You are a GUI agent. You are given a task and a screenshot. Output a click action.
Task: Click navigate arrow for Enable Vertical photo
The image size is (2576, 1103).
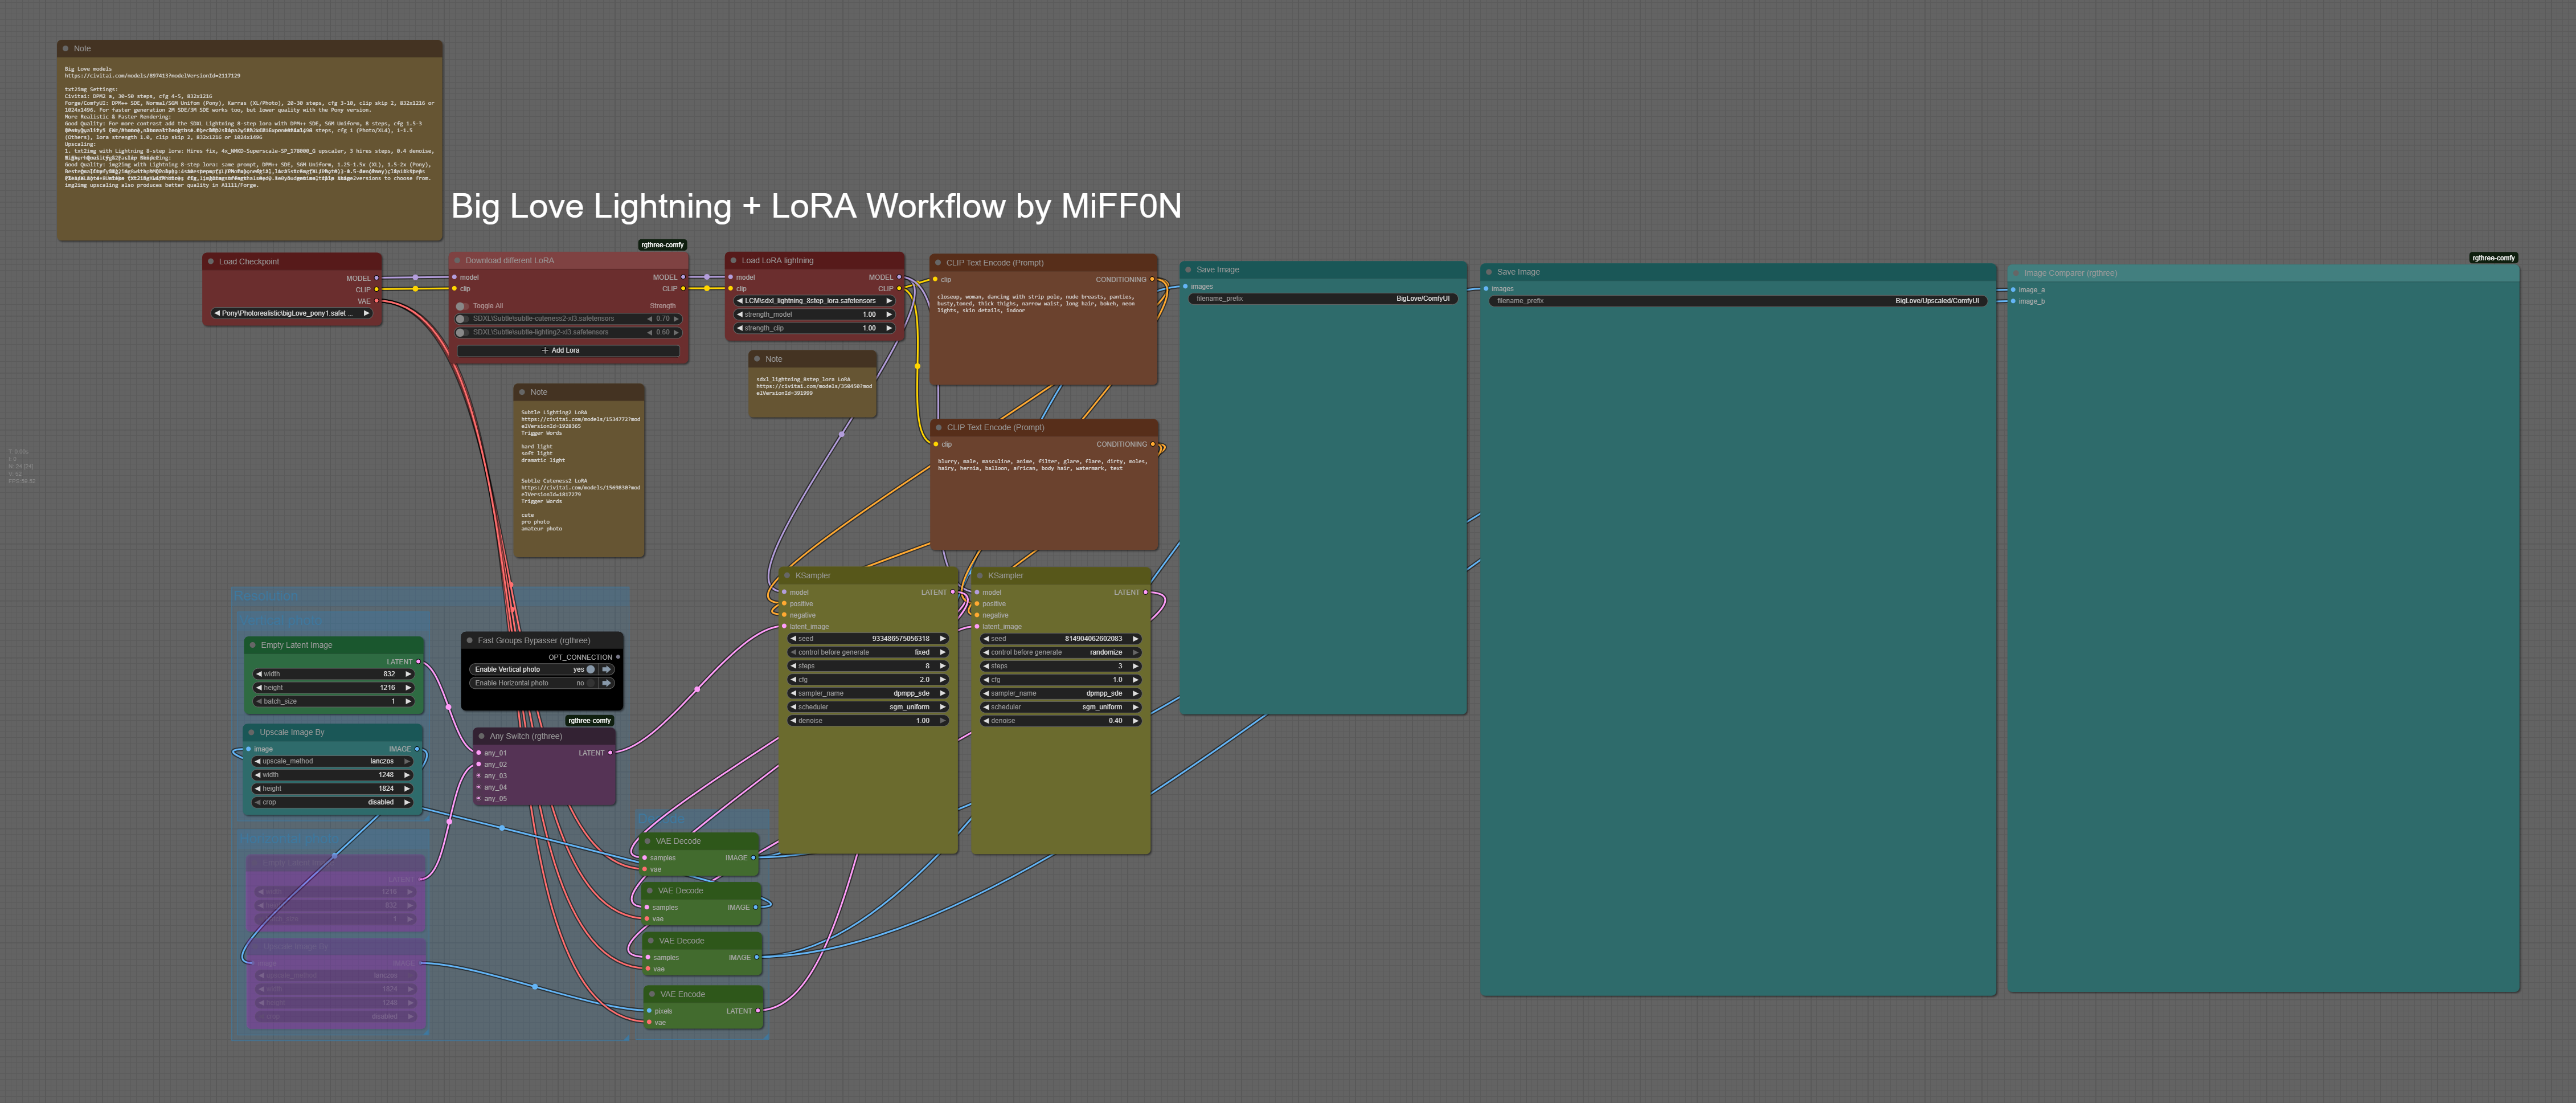coord(606,669)
